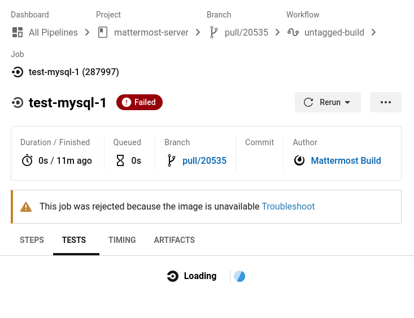The width and height of the screenshot is (414, 318).
Task: Open the Mattermost Build author link
Action: 346,160
